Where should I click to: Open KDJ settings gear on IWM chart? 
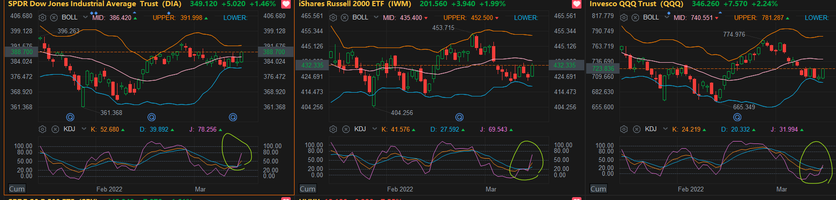click(x=333, y=129)
